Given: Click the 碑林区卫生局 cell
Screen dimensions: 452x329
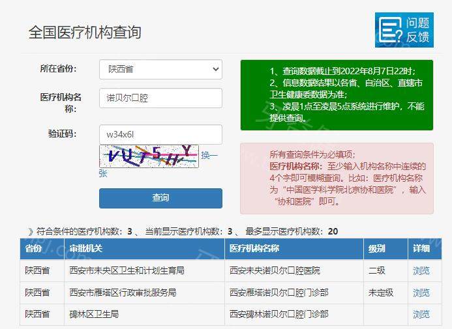Looking at the screenshot, I should tap(144, 314).
